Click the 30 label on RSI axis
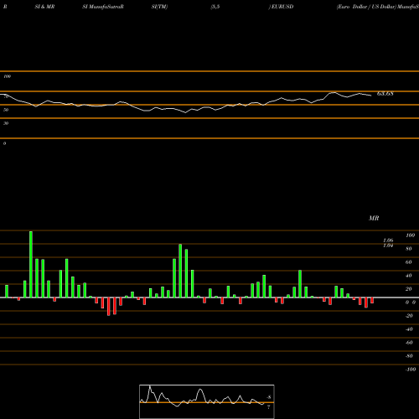 pos(6,123)
